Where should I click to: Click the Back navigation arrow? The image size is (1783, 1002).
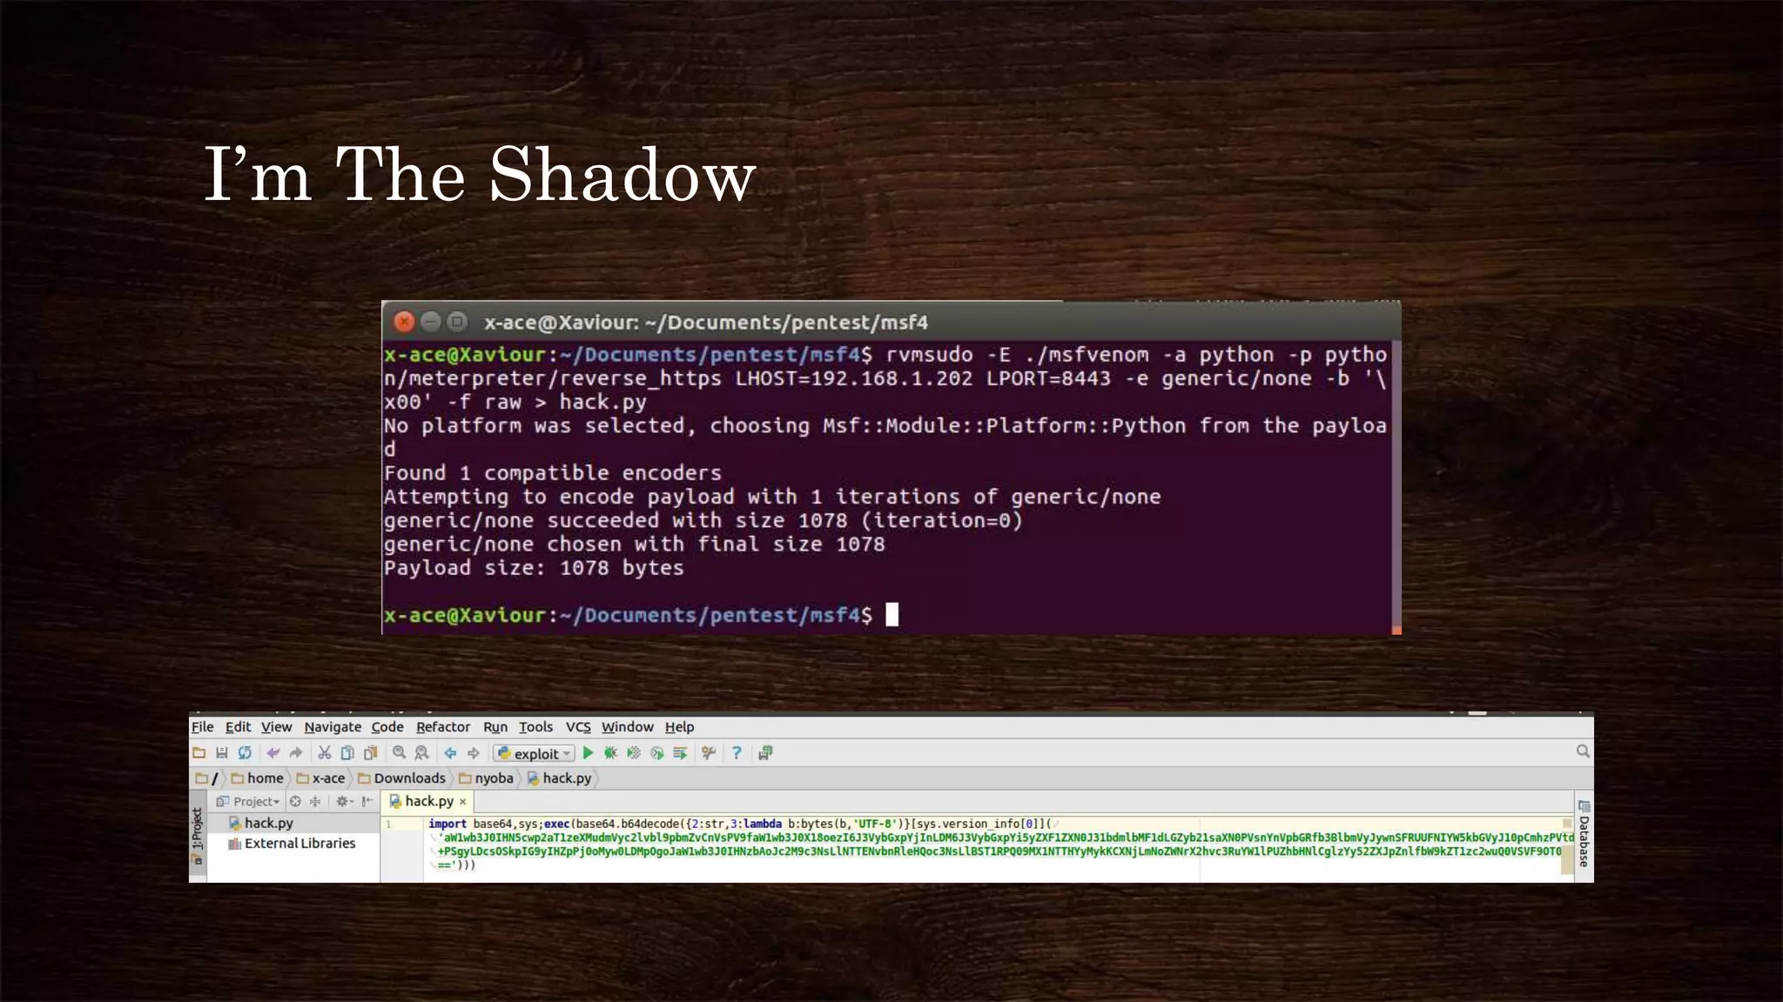[x=450, y=753]
